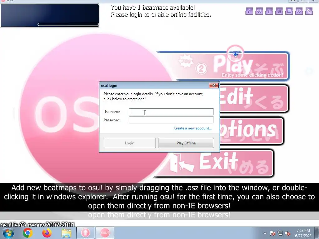This screenshot has width=319, height=239.
Task: Open the network status tray icon
Action: [280, 233]
